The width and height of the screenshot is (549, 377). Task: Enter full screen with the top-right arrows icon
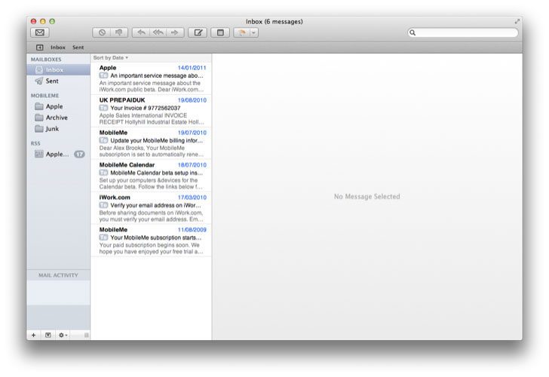(517, 21)
